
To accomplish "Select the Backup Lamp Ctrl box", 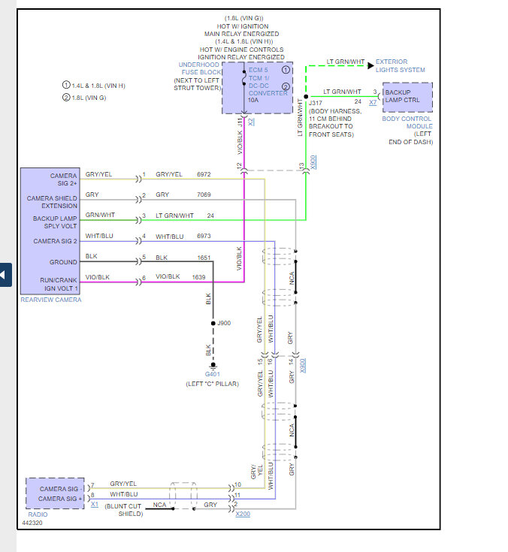I will tap(407, 98).
